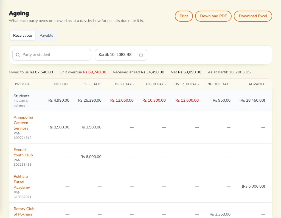The width and height of the screenshot is (281, 218).
Task: Download the report as PDF
Action: click(213, 16)
